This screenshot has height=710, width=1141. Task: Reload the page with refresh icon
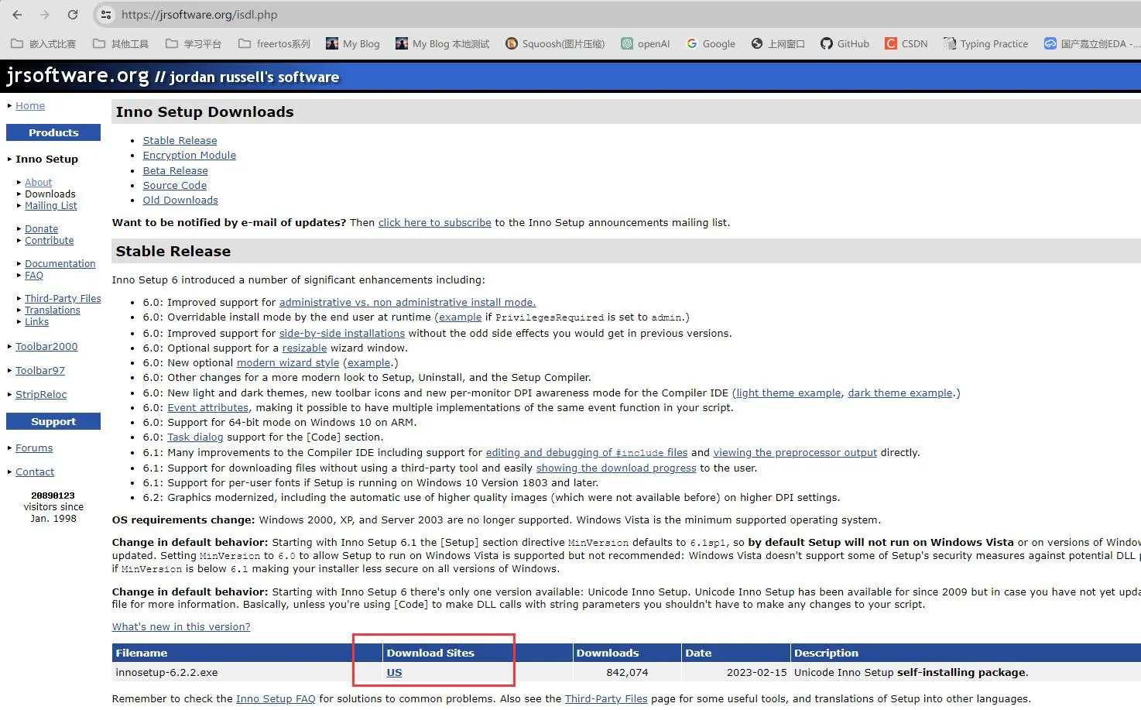73,15
